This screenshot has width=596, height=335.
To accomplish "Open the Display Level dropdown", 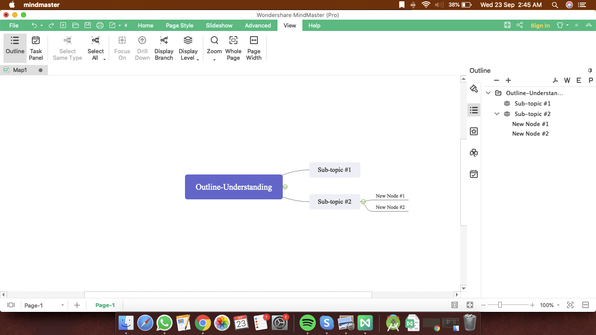I will coord(188,48).
